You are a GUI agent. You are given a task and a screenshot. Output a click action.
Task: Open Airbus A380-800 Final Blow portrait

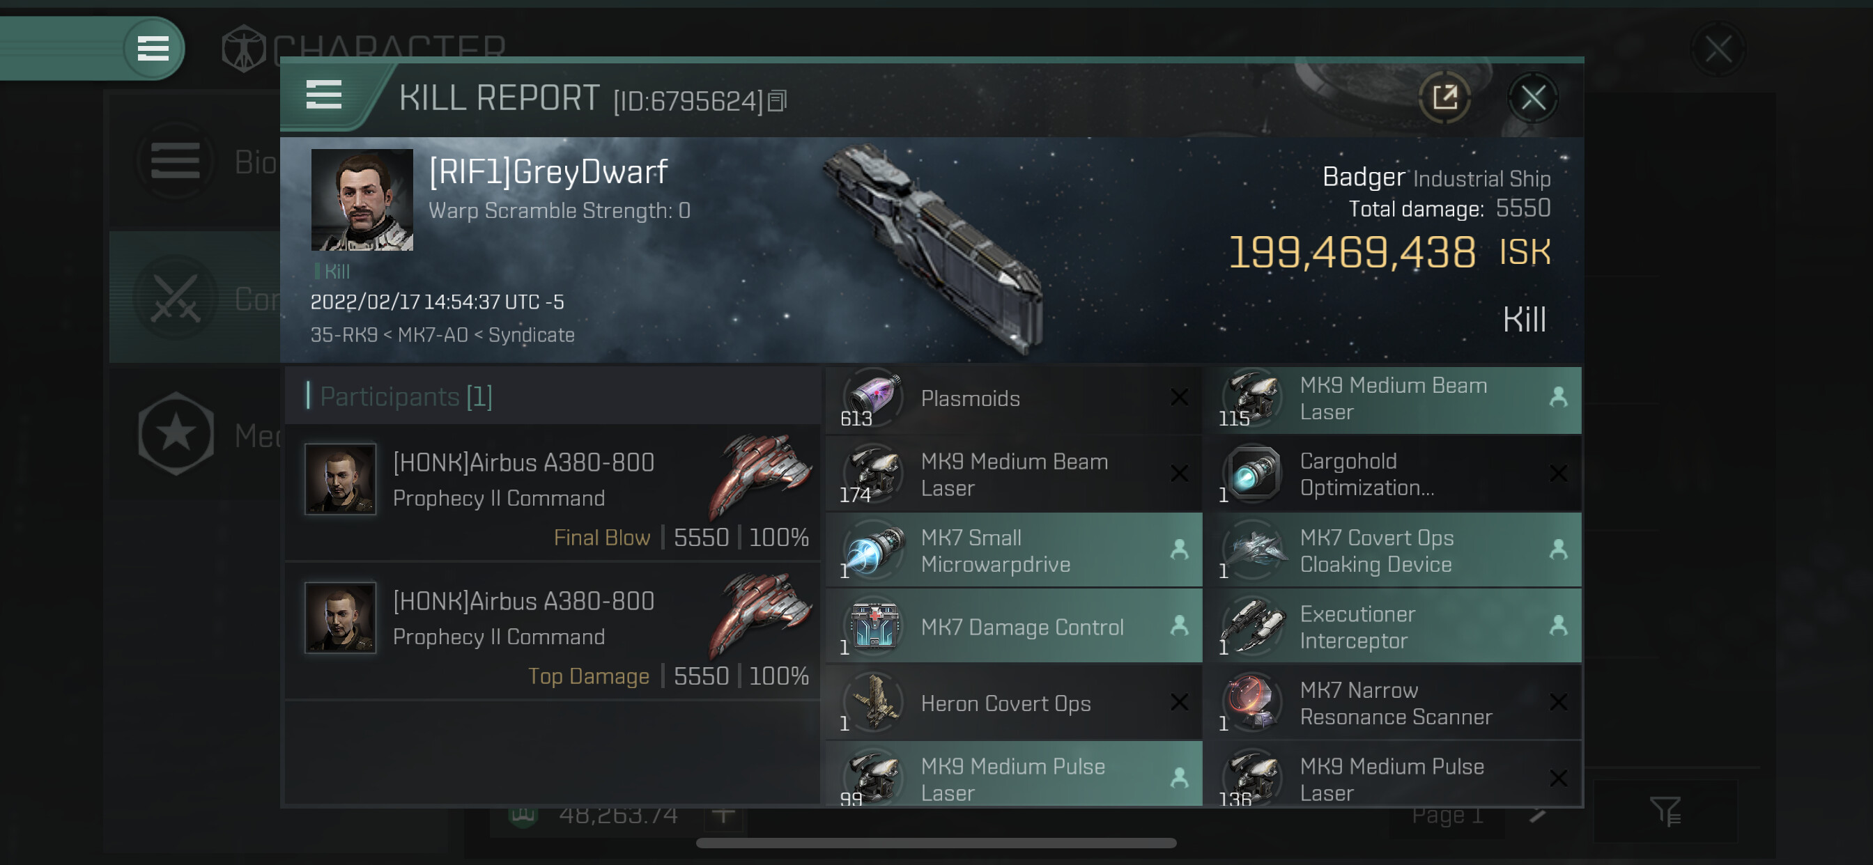tap(340, 479)
